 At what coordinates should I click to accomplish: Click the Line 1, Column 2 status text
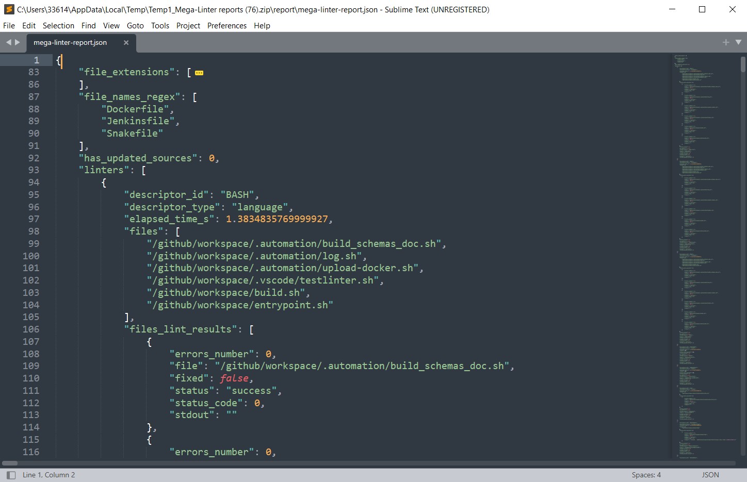tap(48, 475)
